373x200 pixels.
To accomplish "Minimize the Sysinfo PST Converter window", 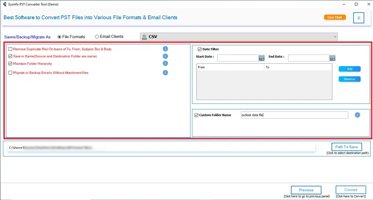I will pos(344,4).
